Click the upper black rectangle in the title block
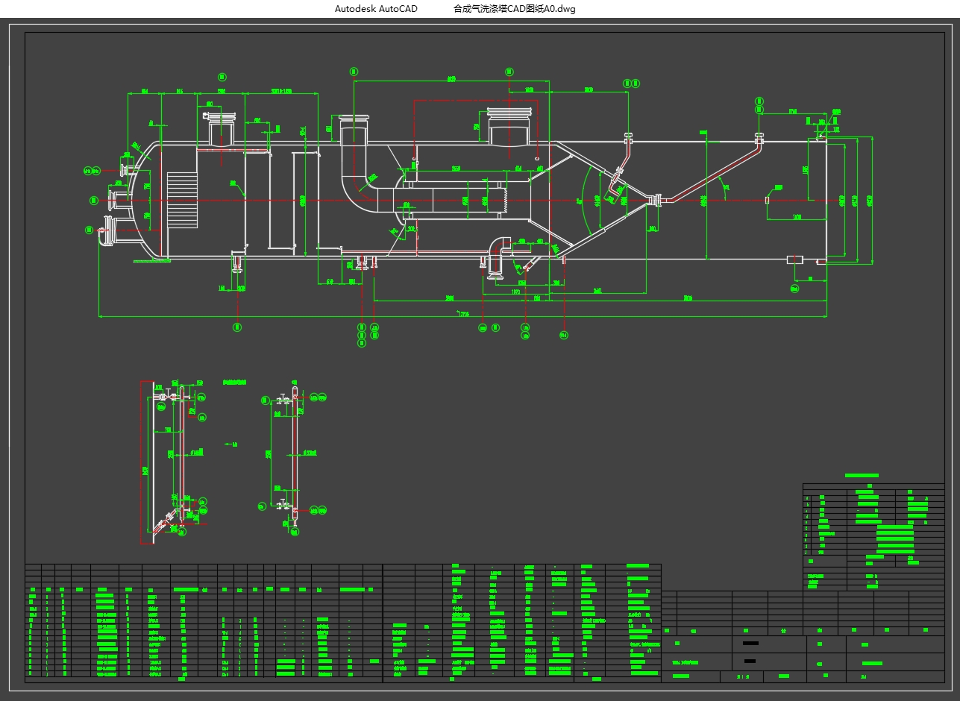 pyautogui.click(x=750, y=643)
